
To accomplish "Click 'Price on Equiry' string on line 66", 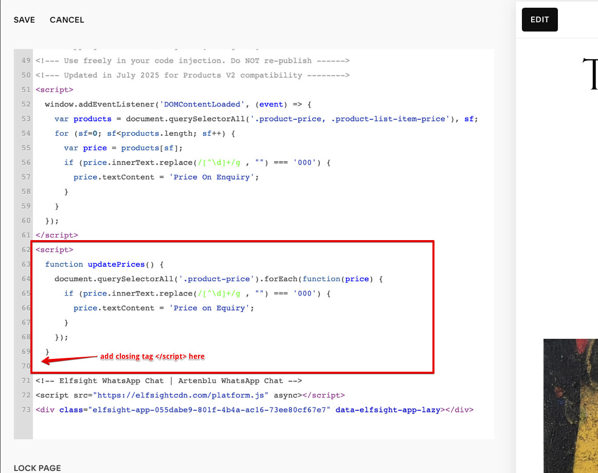I will pos(209,308).
